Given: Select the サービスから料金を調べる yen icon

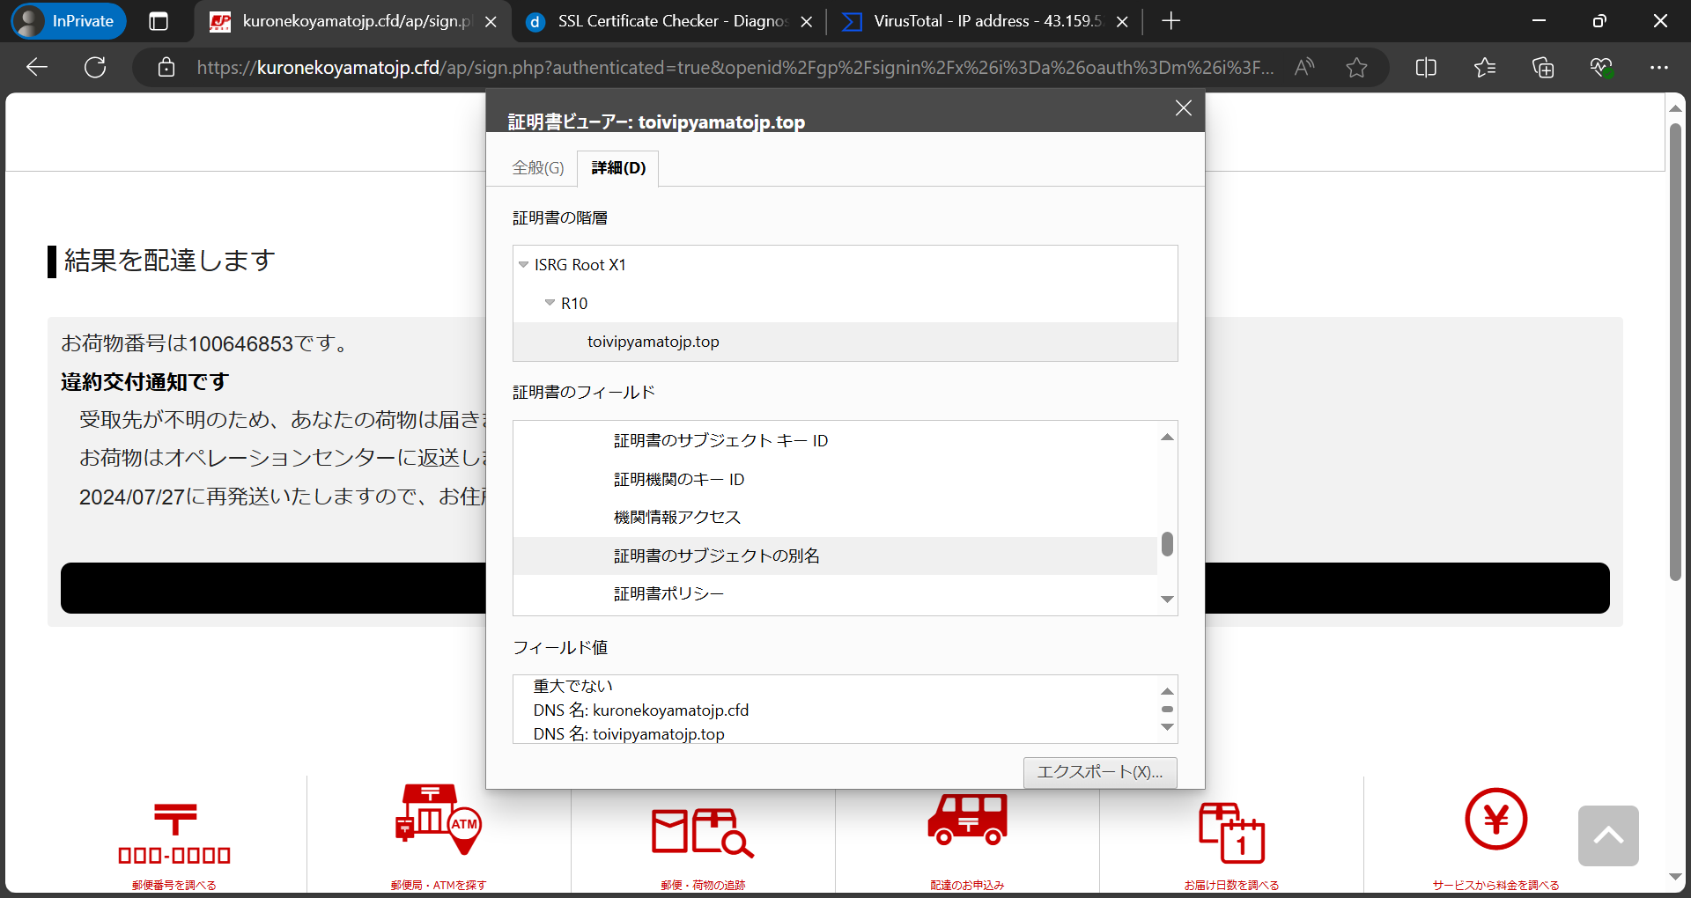Looking at the screenshot, I should point(1495,820).
